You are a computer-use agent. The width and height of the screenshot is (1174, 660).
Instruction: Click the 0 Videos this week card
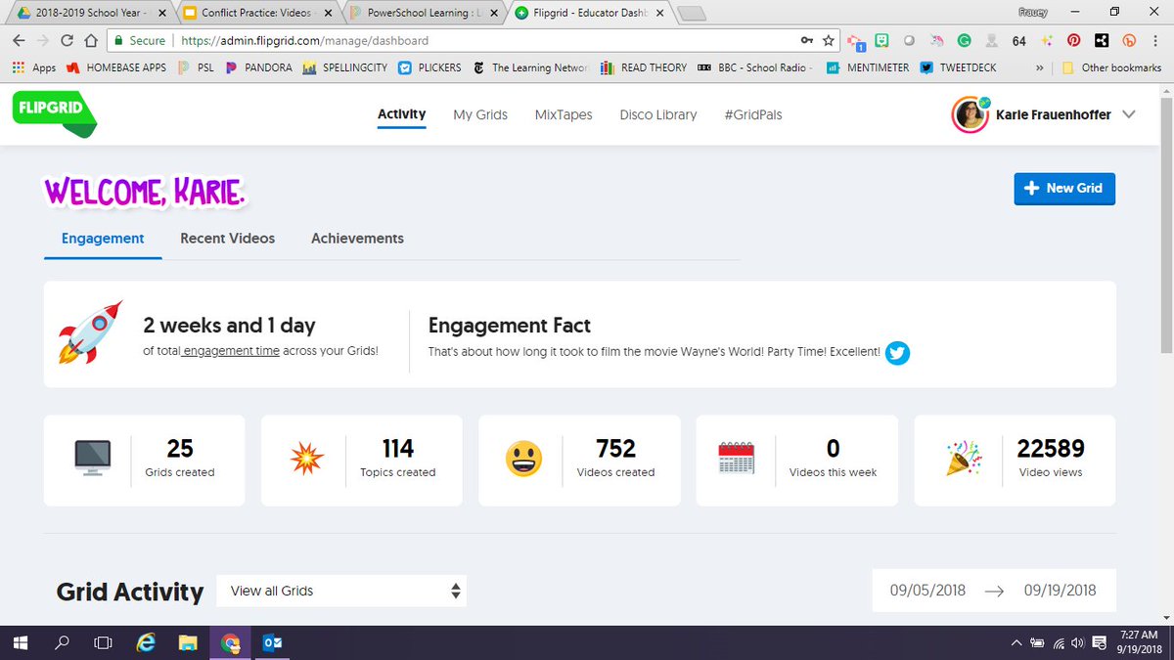point(796,461)
